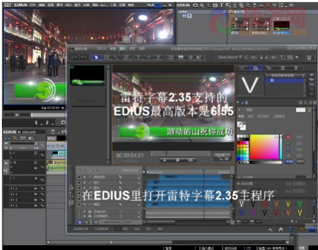Image resolution: width=318 pixels, height=250 pixels.
Task: Click the red X delete icon in EDIUS bin toolbar
Action: click(267, 6)
